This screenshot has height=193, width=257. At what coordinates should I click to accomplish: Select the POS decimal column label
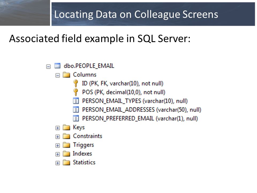124,92
